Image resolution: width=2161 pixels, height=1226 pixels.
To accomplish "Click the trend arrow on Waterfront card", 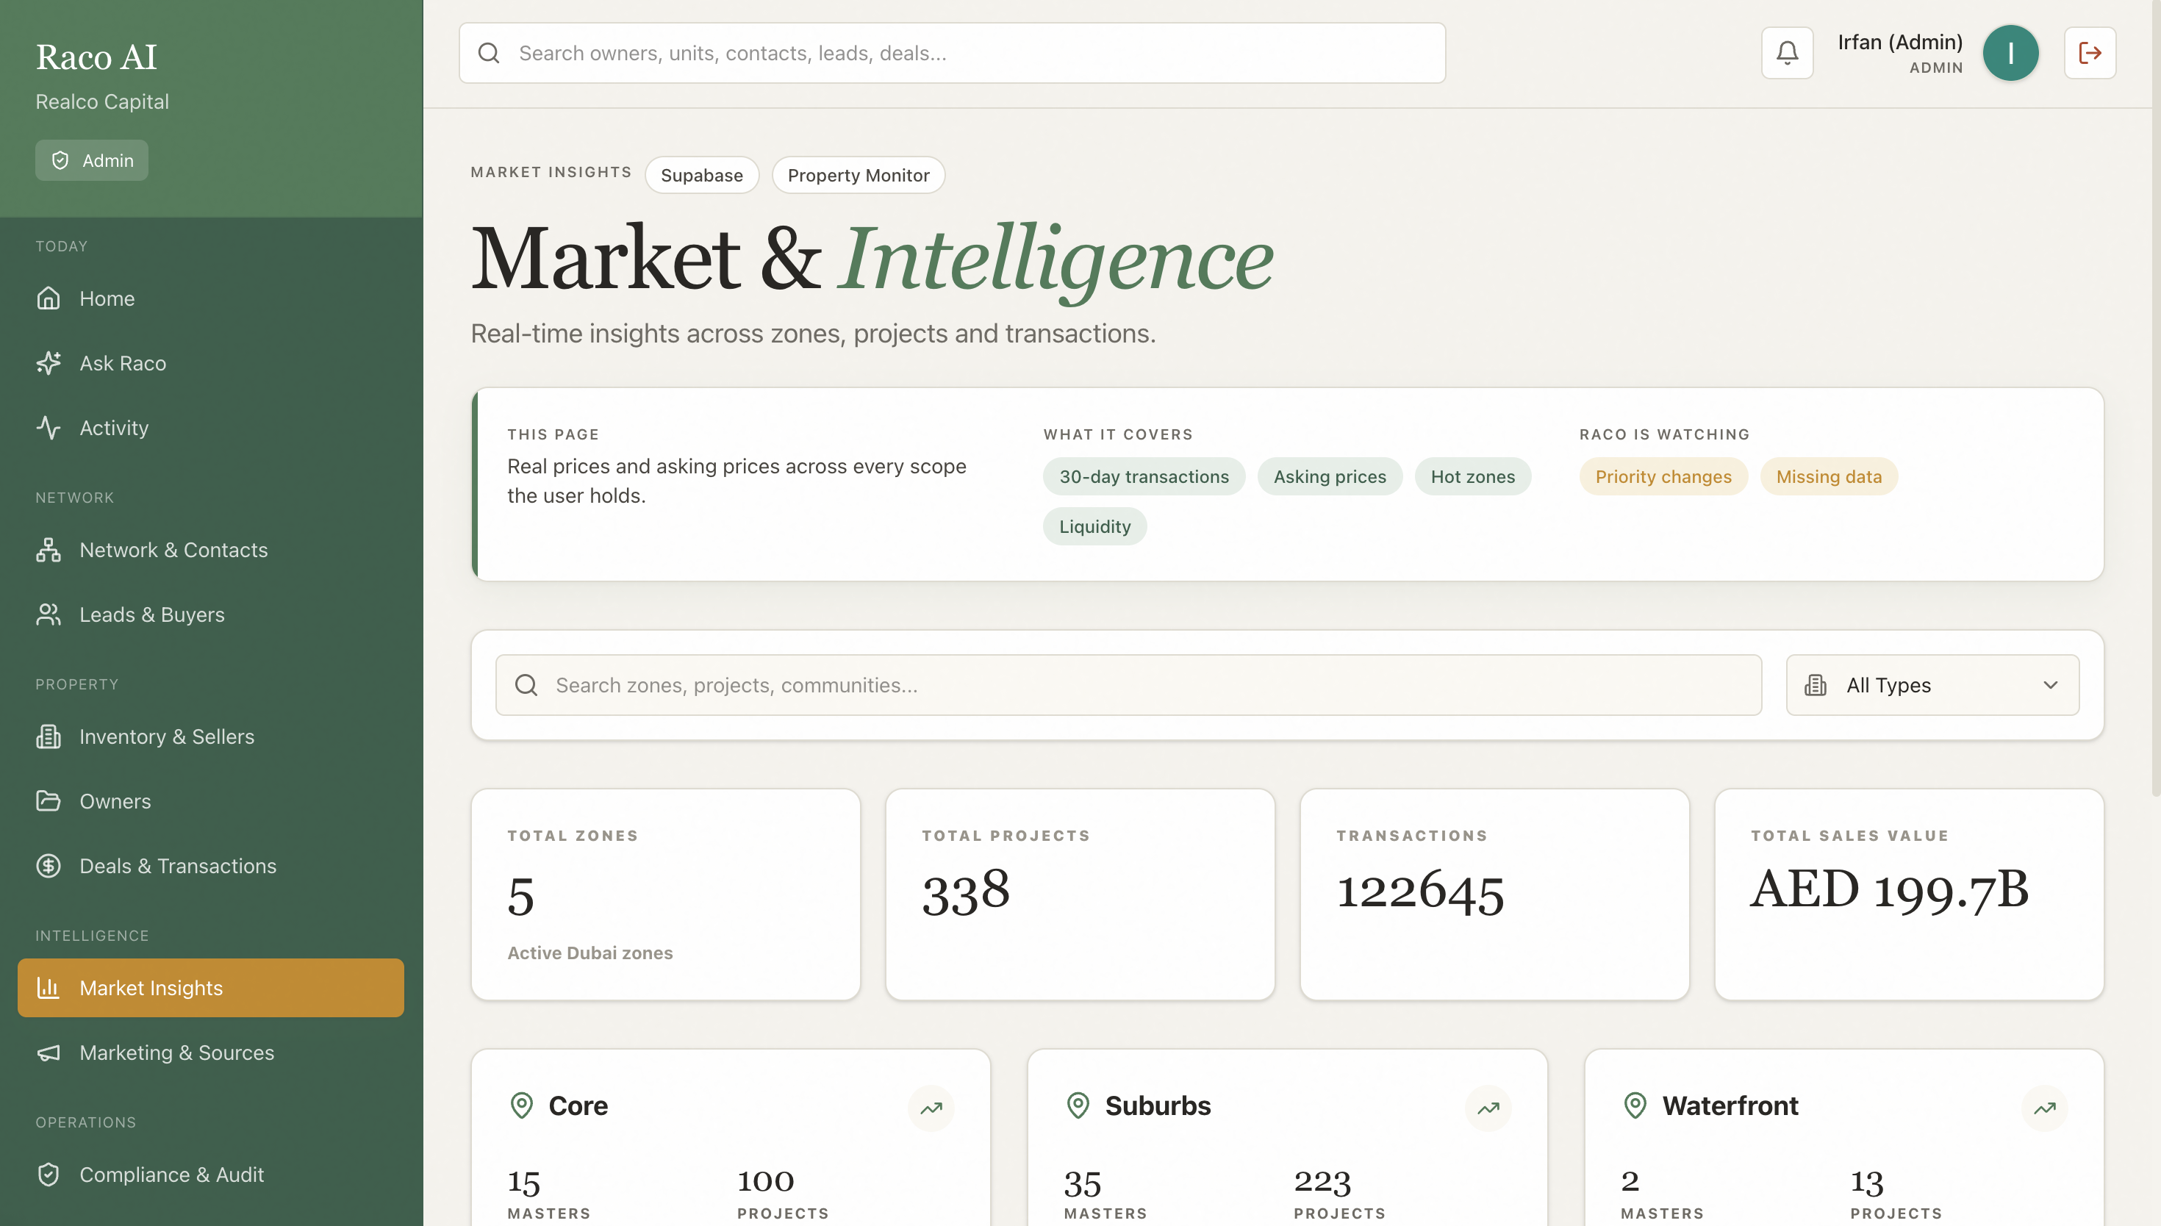I will coord(2044,1108).
